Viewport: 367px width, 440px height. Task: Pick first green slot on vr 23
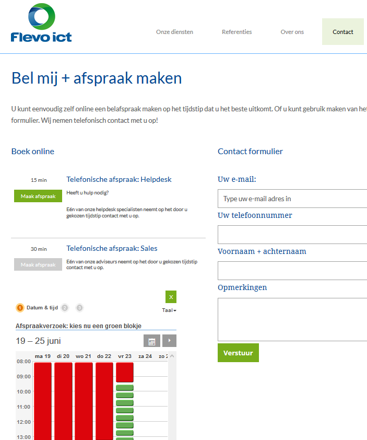click(x=125, y=388)
